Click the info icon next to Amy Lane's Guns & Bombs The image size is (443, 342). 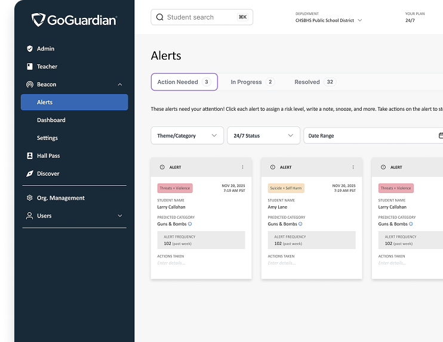pyautogui.click(x=300, y=224)
